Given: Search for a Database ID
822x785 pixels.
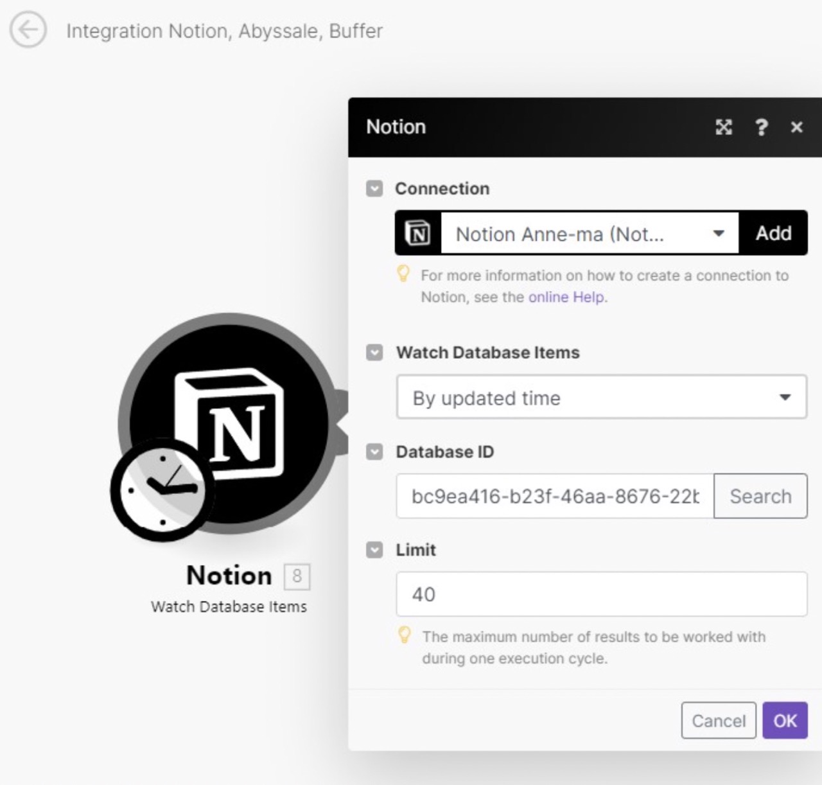Looking at the screenshot, I should click(760, 496).
